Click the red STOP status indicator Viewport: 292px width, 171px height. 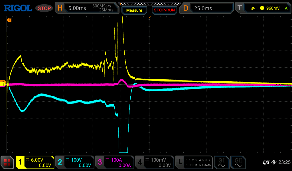pyautogui.click(x=44, y=8)
